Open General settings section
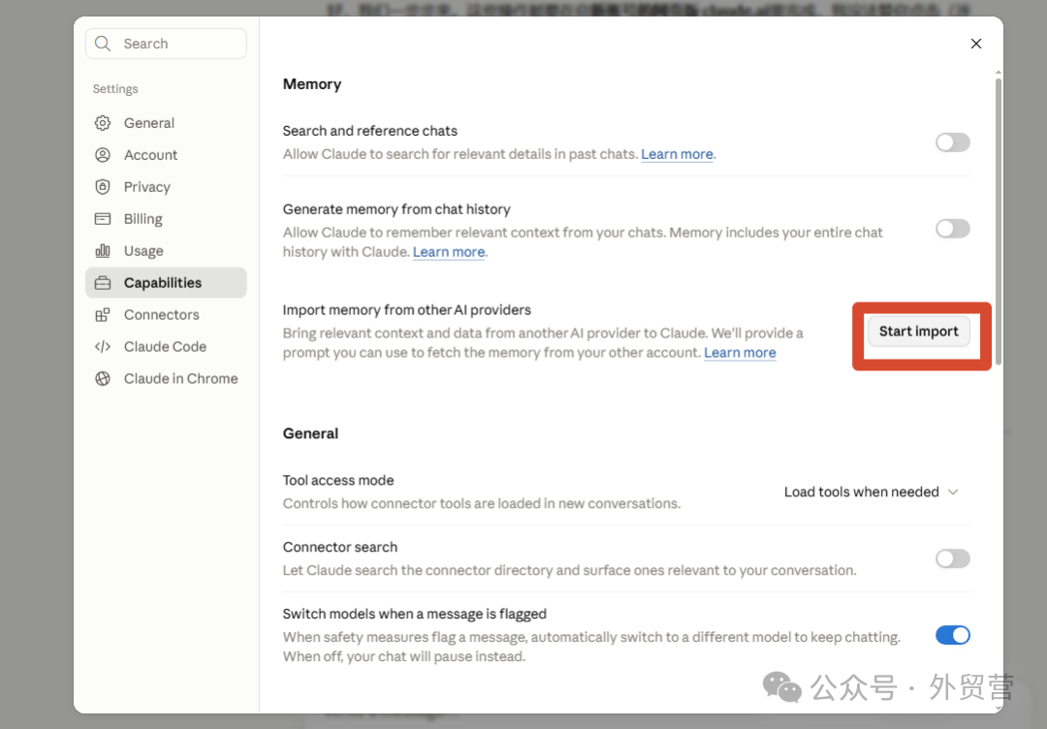The width and height of the screenshot is (1047, 729). pyautogui.click(x=166, y=123)
